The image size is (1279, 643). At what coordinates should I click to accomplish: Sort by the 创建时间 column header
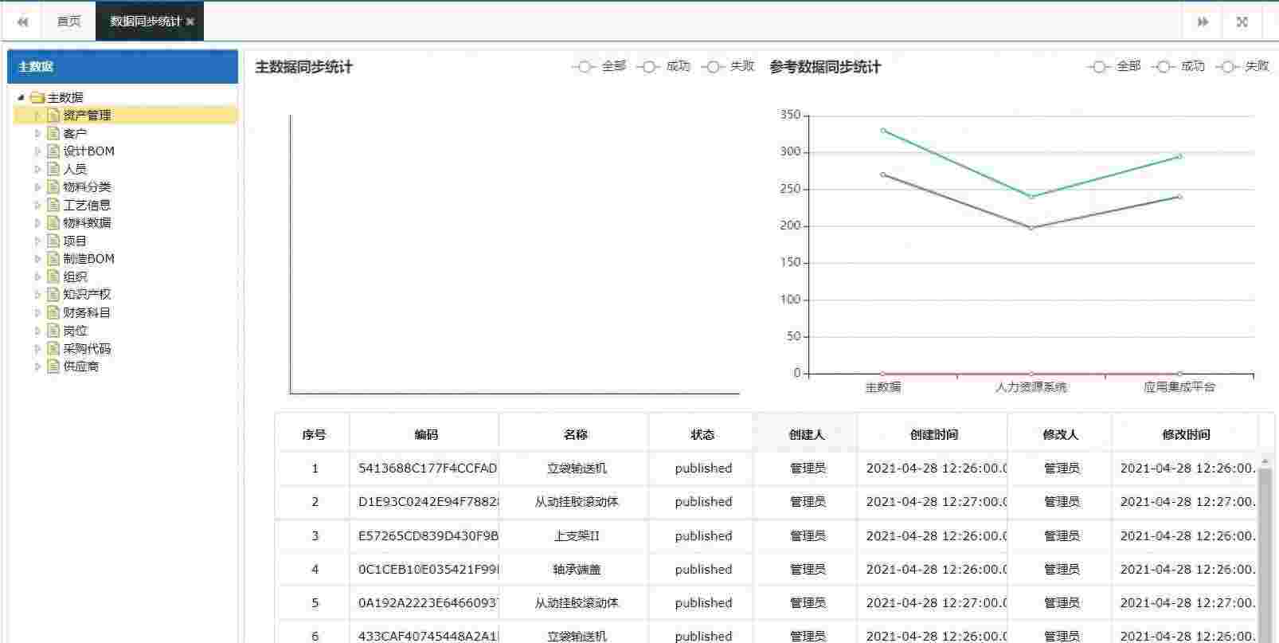(x=933, y=434)
